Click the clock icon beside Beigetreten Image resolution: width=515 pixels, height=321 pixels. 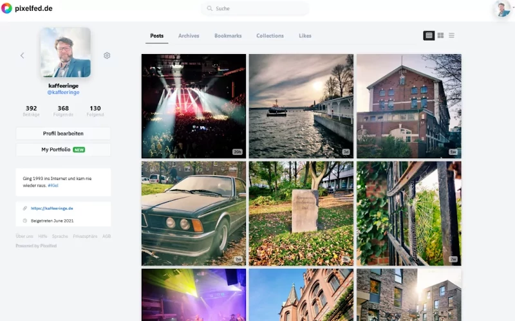click(x=24, y=221)
